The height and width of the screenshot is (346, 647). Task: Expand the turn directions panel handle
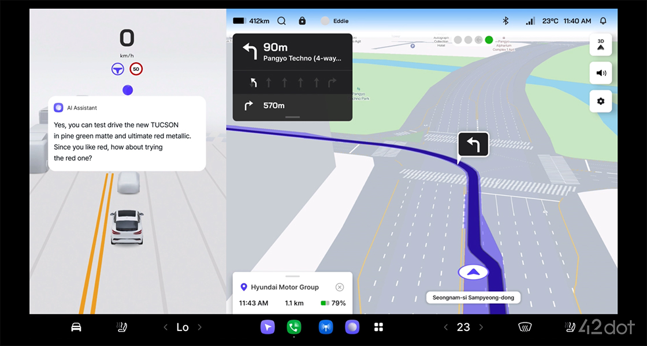(x=292, y=117)
